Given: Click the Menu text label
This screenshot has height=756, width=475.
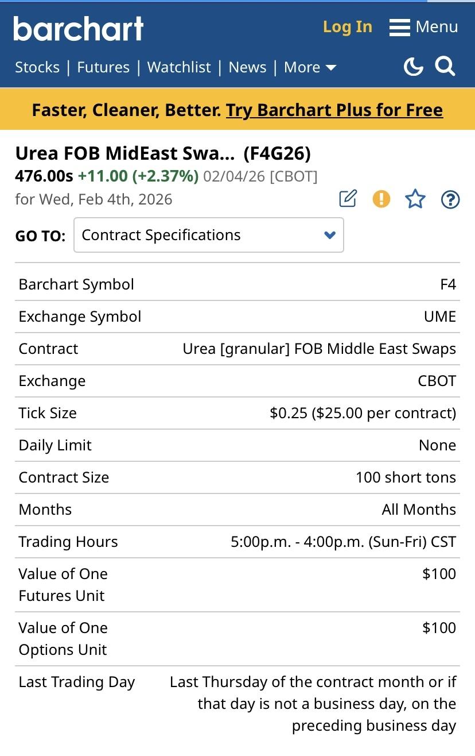Looking at the screenshot, I should click(x=437, y=27).
